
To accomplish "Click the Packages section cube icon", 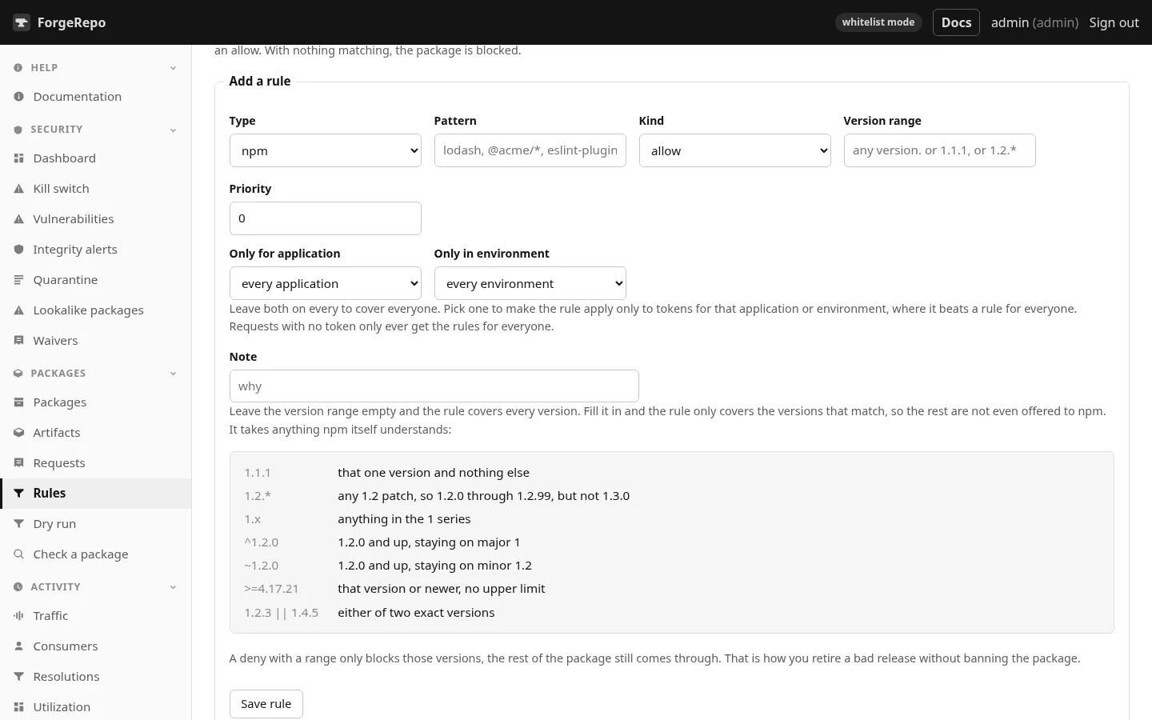I will [18, 374].
